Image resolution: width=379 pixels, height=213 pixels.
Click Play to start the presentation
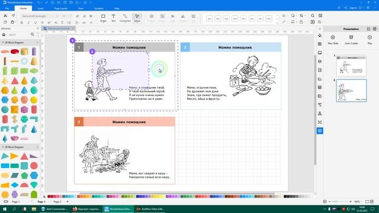[x=370, y=40]
